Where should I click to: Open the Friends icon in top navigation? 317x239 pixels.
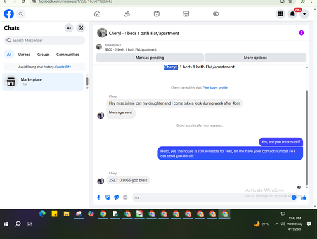pyautogui.click(x=127, y=14)
